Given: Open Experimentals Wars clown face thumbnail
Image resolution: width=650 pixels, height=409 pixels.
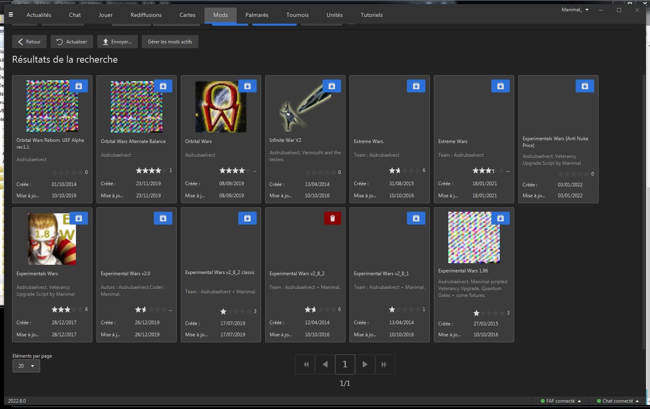Looking at the screenshot, I should tap(52, 239).
